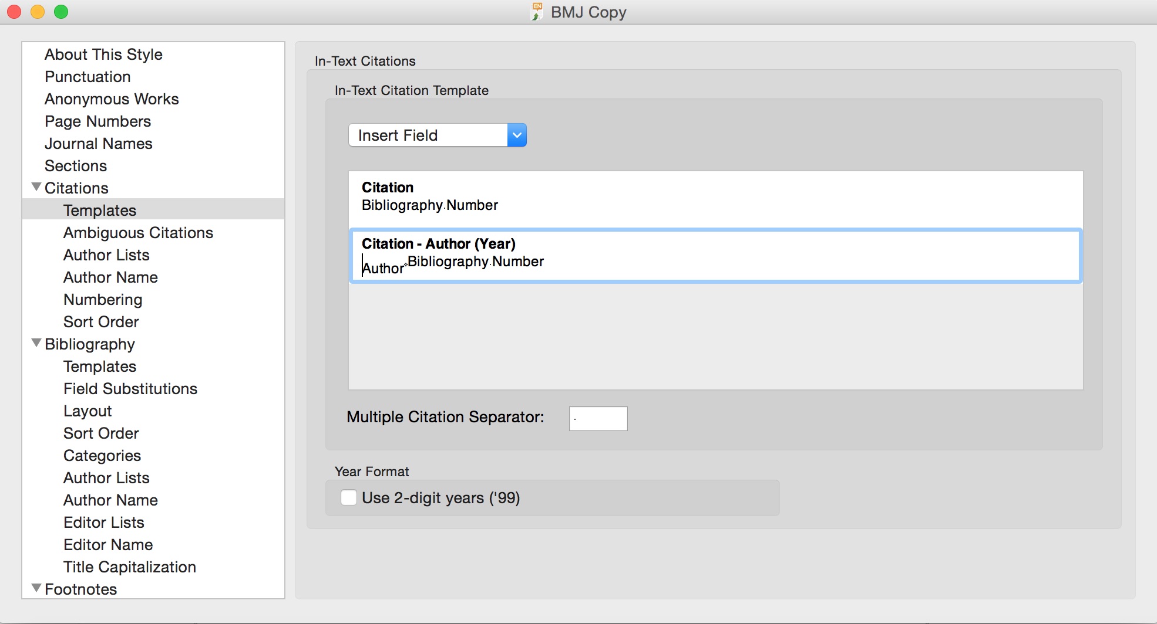Open the Bibliography Layout settings
Image resolution: width=1157 pixels, height=624 pixels.
pos(88,411)
